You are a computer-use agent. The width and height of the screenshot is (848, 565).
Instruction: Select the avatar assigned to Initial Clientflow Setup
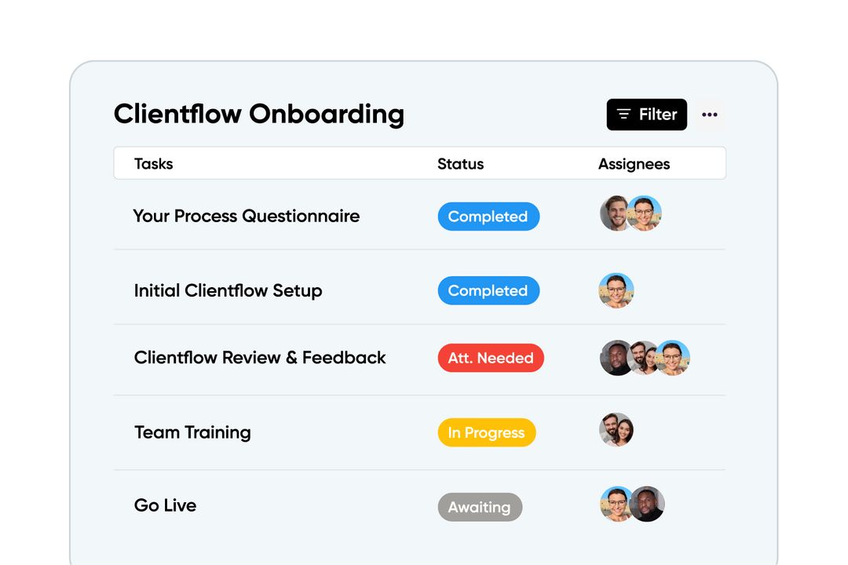(x=617, y=290)
